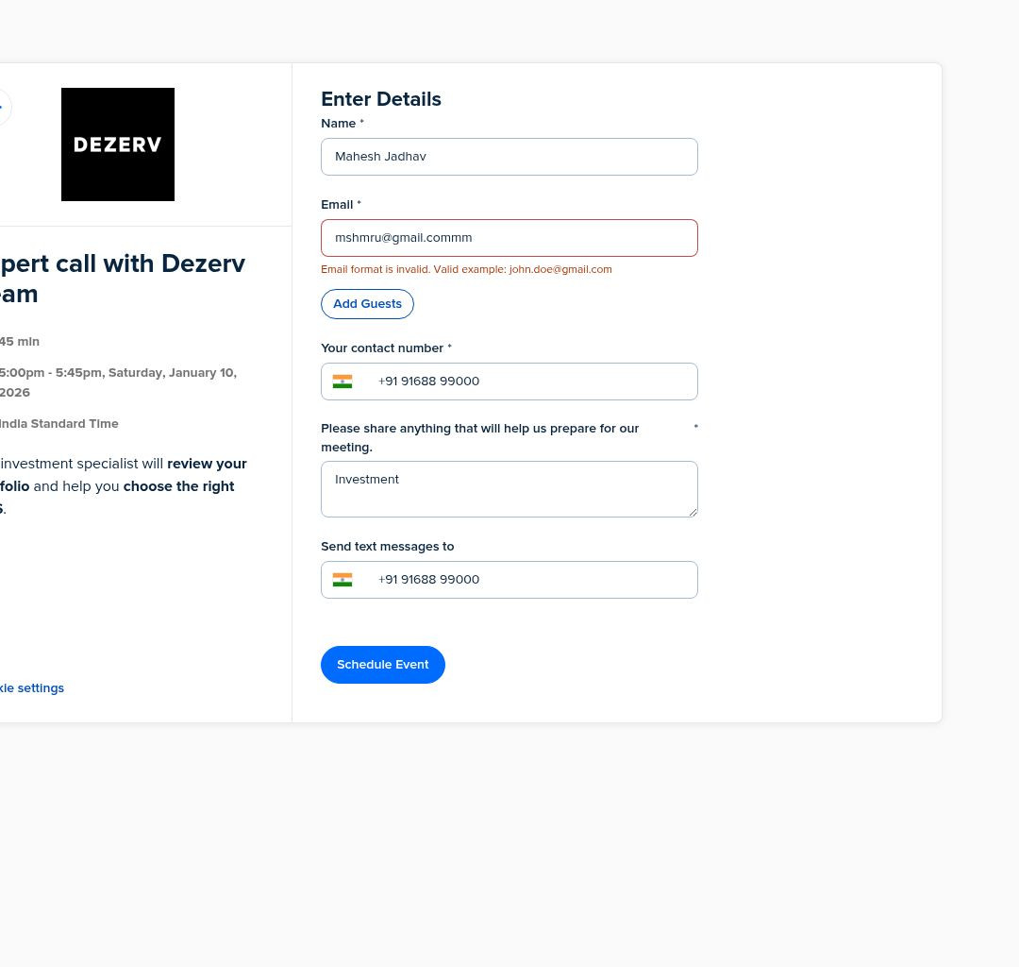Click the India Standard Time text
The width and height of the screenshot is (1019, 967).
tap(59, 424)
